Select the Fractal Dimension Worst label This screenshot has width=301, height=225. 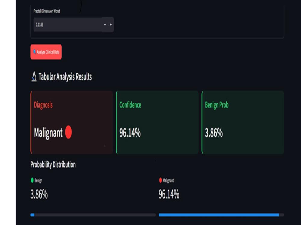(47, 11)
